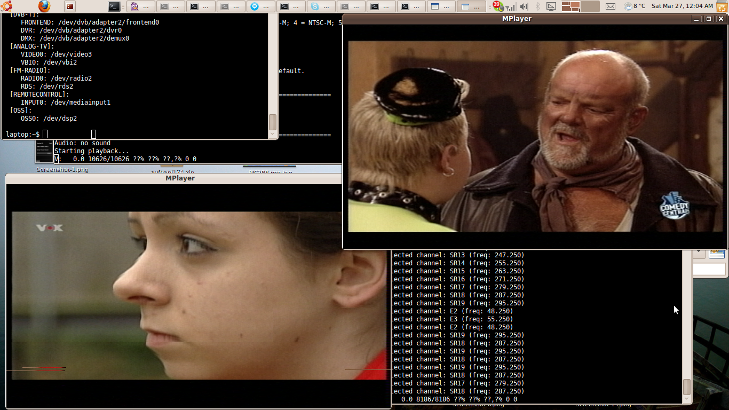
Task: Grab scrollbar thumb in channel-list terminal
Action: pos(687,387)
